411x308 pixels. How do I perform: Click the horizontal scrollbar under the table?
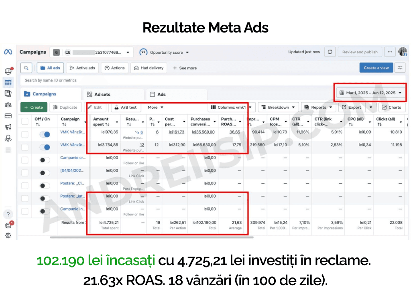click(x=151, y=237)
